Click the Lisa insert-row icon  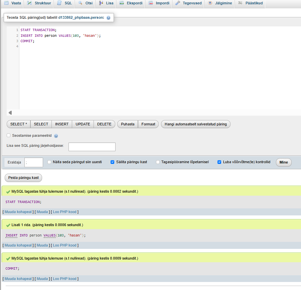(101, 3)
